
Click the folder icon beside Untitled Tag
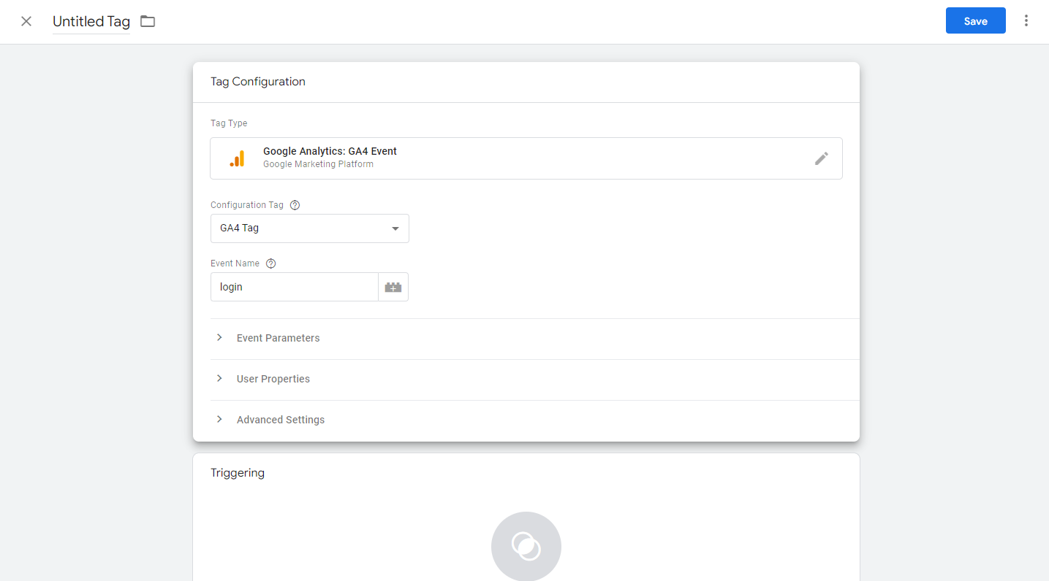pos(148,21)
